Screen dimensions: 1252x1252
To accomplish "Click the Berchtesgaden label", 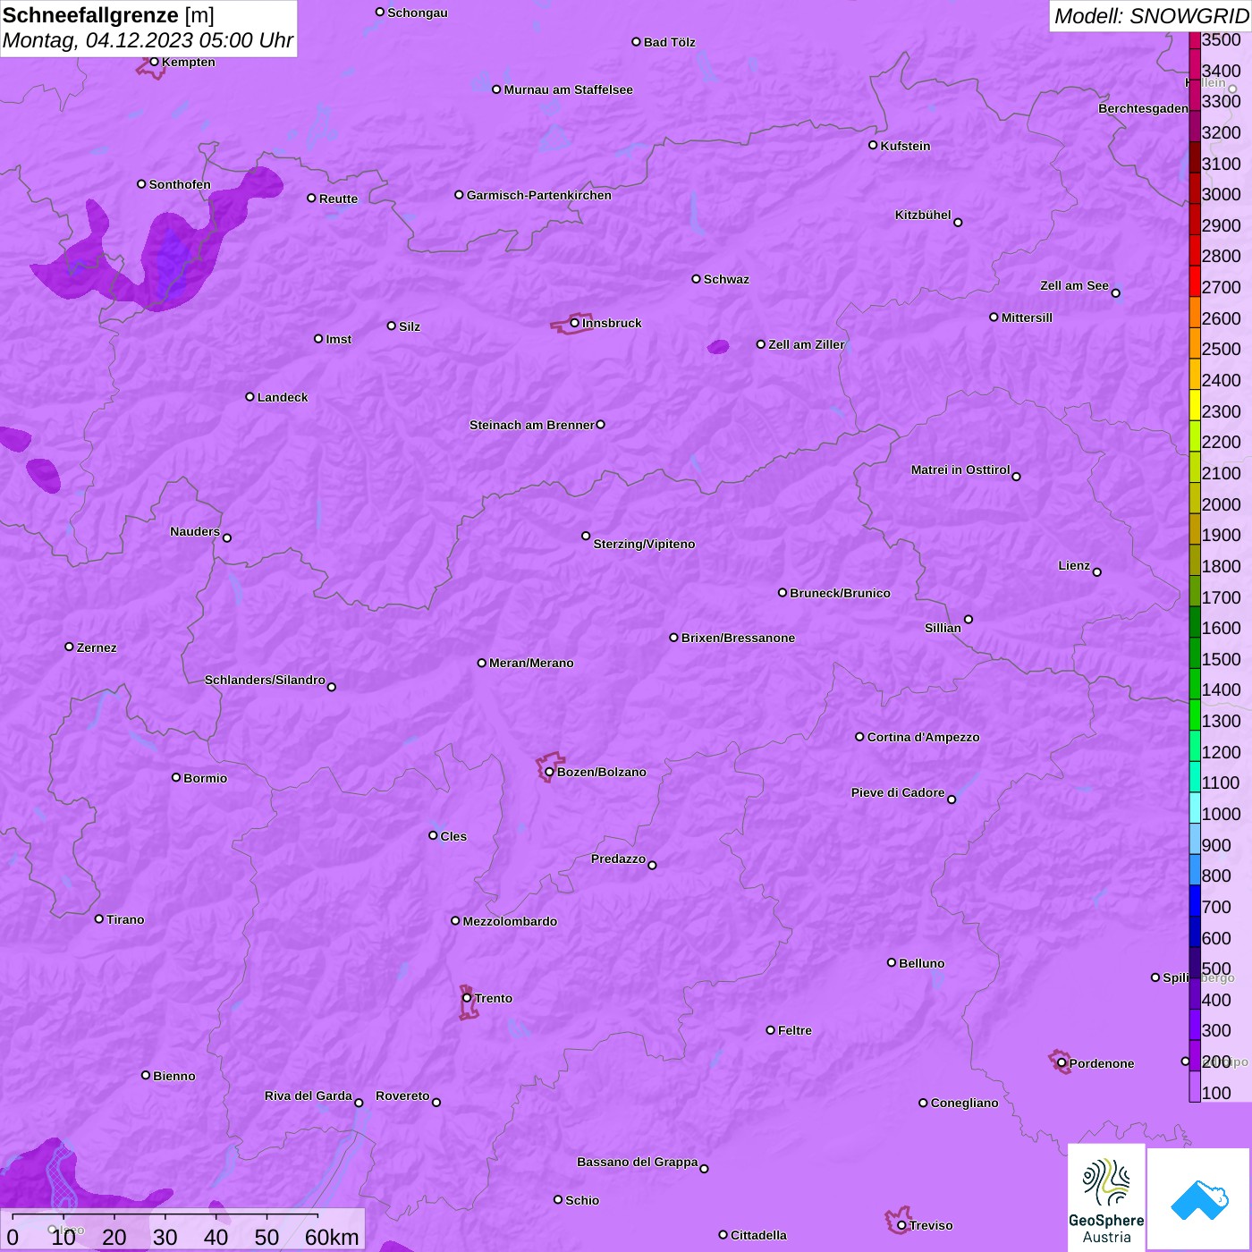I will pos(1143,108).
